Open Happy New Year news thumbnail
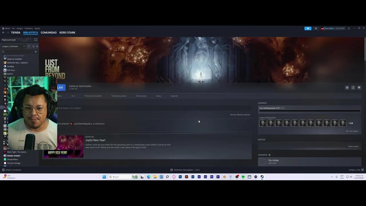Viewport: 366px width, 206px height. [63, 146]
